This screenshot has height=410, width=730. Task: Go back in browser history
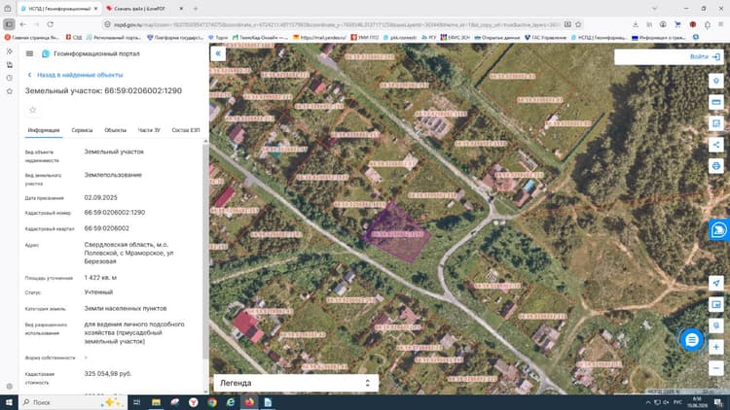click(22, 24)
